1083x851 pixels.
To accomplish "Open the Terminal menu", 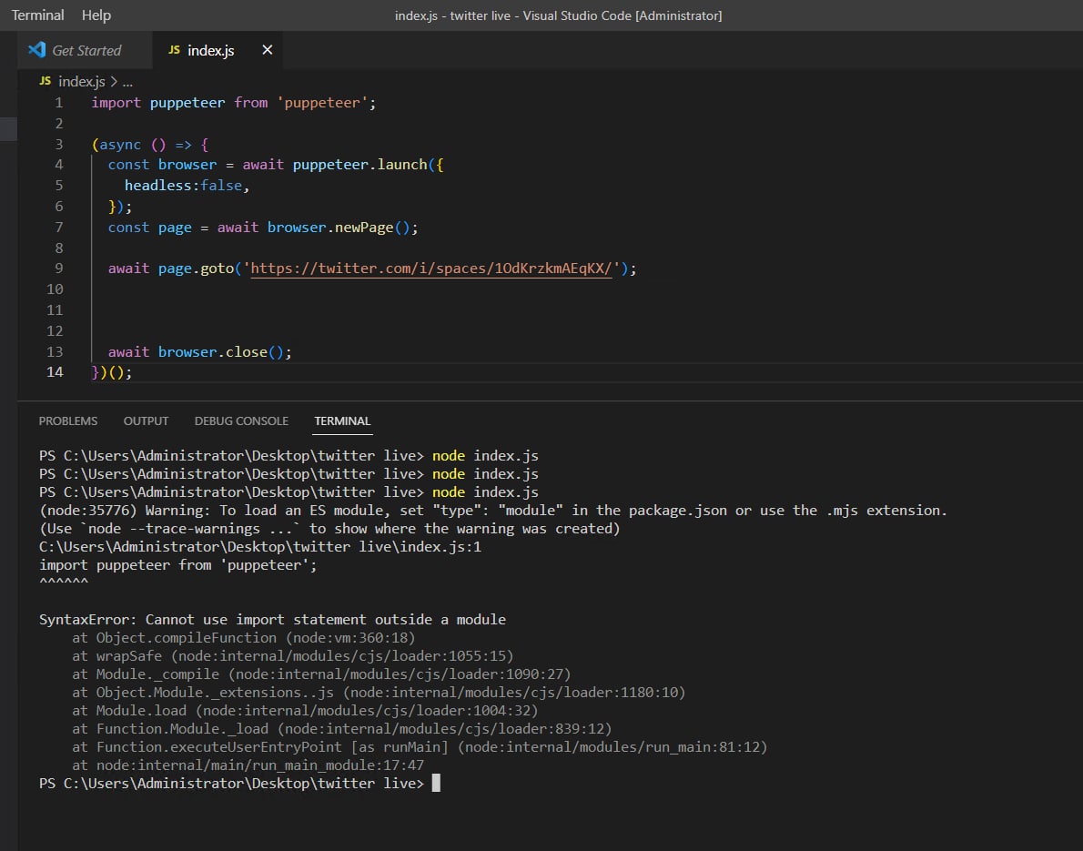I will click(38, 15).
